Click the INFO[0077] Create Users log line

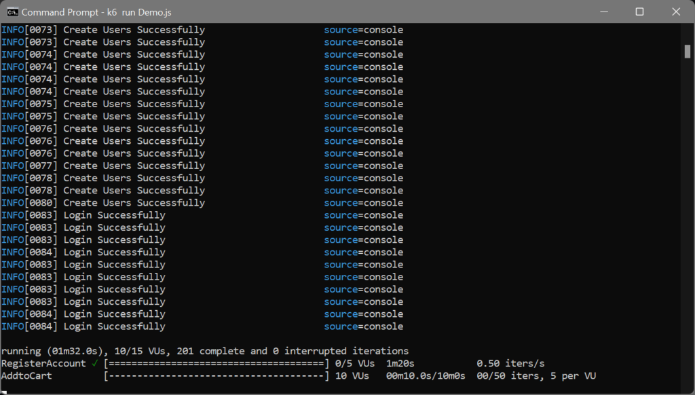point(103,166)
